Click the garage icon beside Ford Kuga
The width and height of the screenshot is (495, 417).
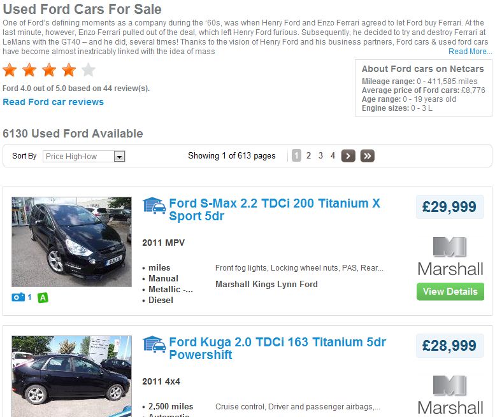coord(154,344)
